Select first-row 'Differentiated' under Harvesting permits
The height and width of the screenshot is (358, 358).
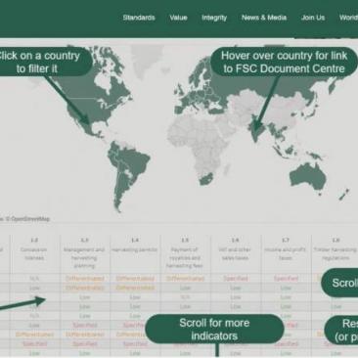point(135,279)
